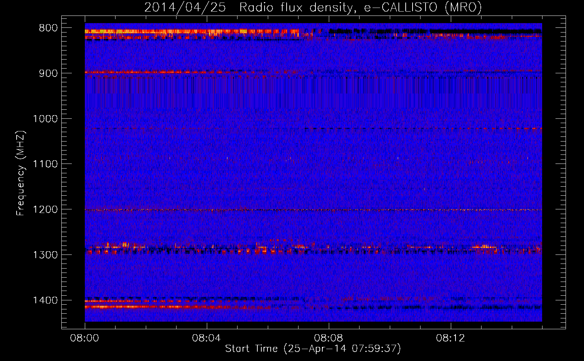Click the "Frequency (MHZ)" axis label
The image size is (584, 361).
point(21,173)
